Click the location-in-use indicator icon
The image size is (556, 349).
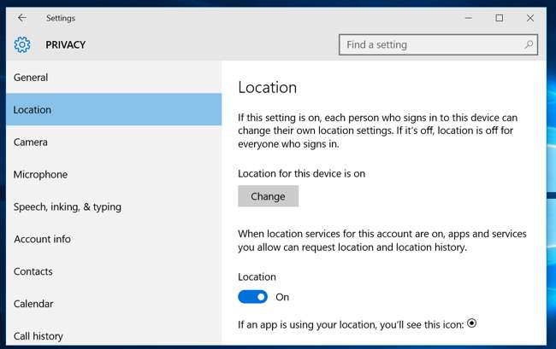471,323
